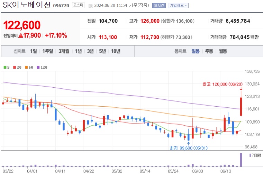This screenshot has width=263, height=176.
Task: Click the upper limit text 상한가 136,100
Action: (x=178, y=21)
